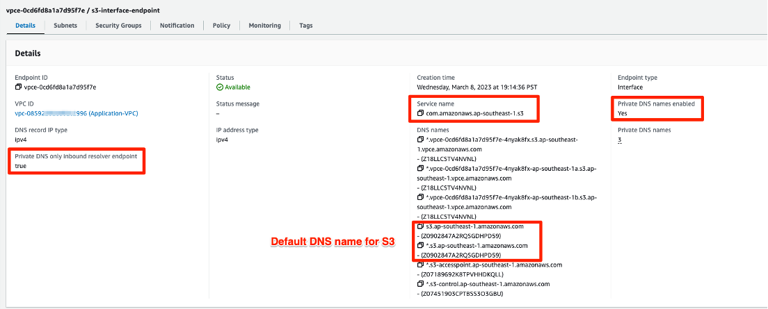
Task: Copy the *.s3-control DNS name
Action: click(421, 284)
